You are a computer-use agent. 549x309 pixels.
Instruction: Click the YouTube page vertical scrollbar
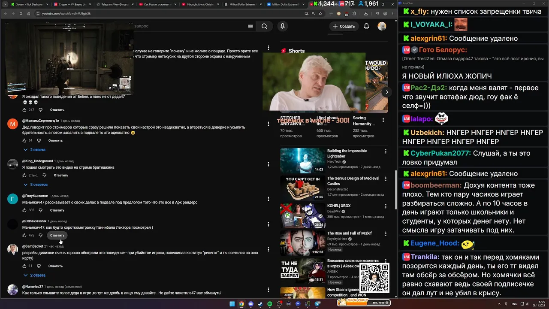pyautogui.click(x=396, y=189)
